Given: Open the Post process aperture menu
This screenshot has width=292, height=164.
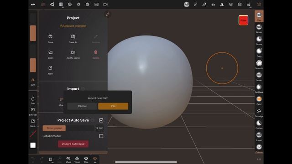Looking at the screenshot, I should coord(88,4).
